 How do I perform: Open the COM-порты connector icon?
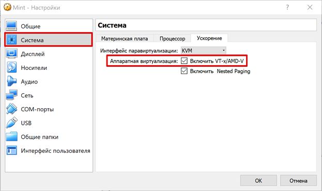point(11,109)
